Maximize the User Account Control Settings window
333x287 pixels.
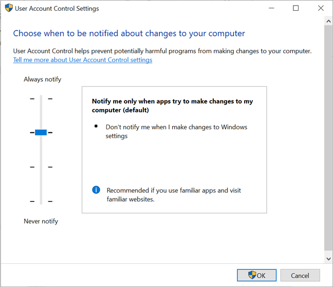click(295, 8)
